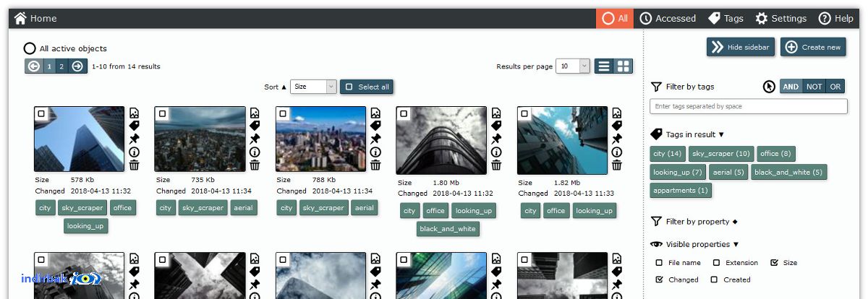
Task: Uncheck the Size visible property
Action: pyautogui.click(x=774, y=263)
